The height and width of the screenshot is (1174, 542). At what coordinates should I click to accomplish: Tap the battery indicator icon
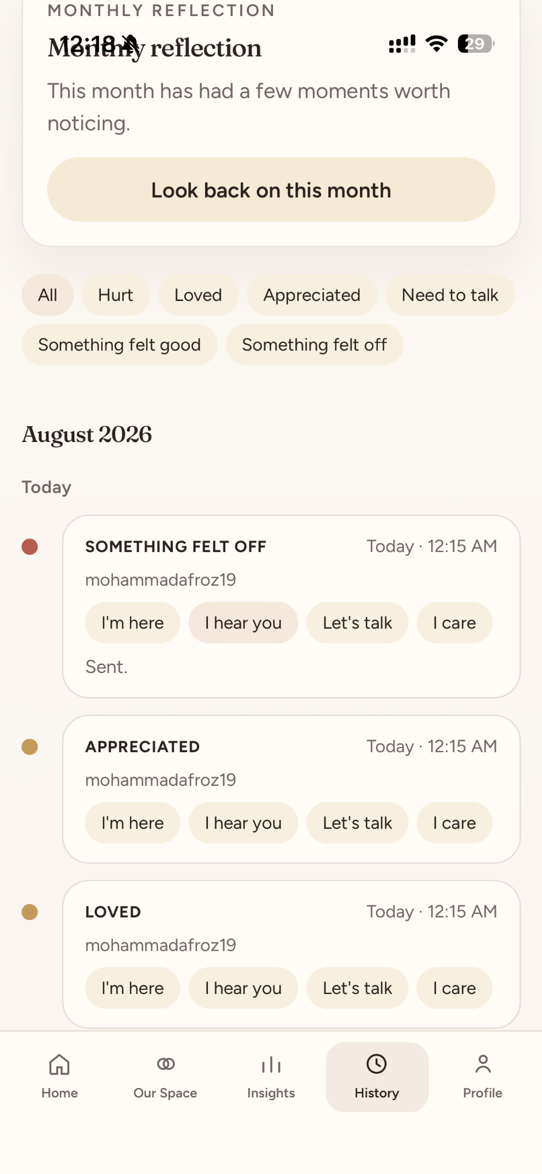click(476, 44)
